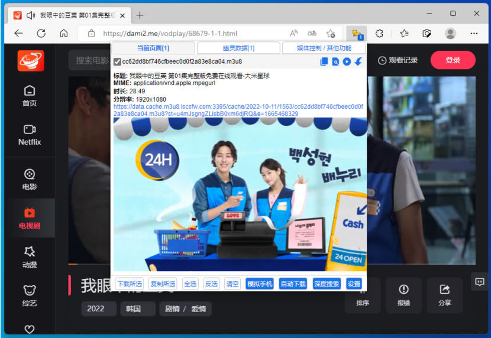Click the 时长: 28:49 text
The width and height of the screenshot is (491, 338).
129,92
